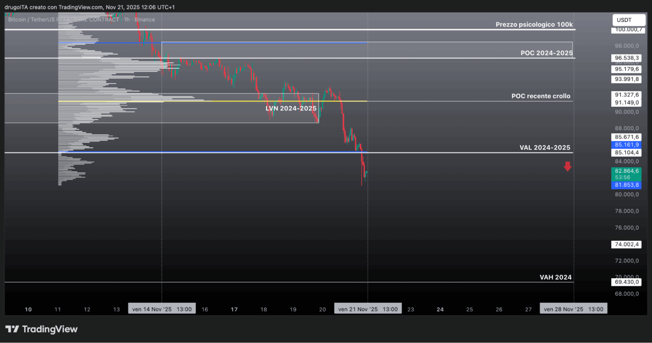Click the Binance exchange label in the legend
The width and height of the screenshot is (652, 343).
(x=145, y=19)
